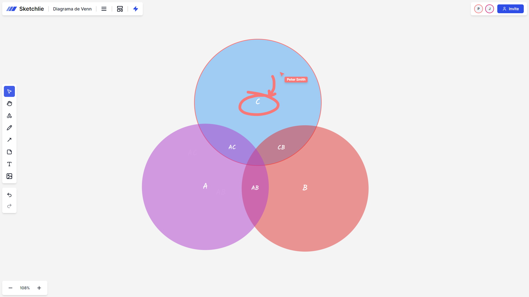Open the hamburger board menu
The height and width of the screenshot is (297, 529).
click(104, 9)
